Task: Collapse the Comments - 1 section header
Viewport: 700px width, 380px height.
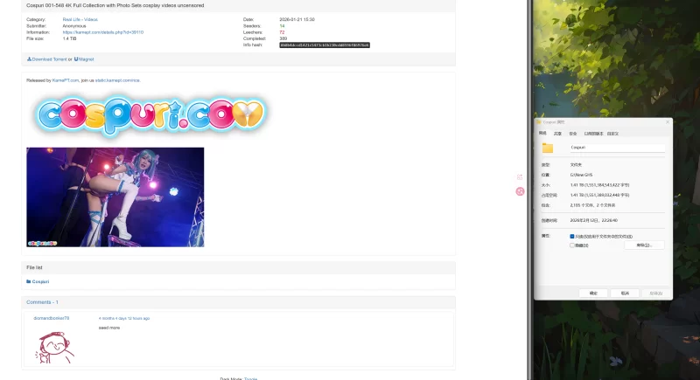Action: click(x=42, y=302)
